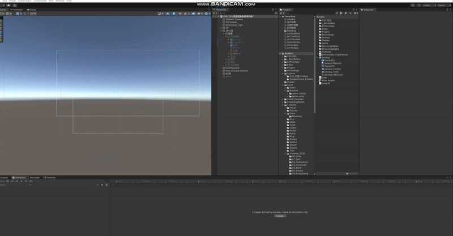
Task: Adjust the Project icon size slider
Action: point(347,174)
